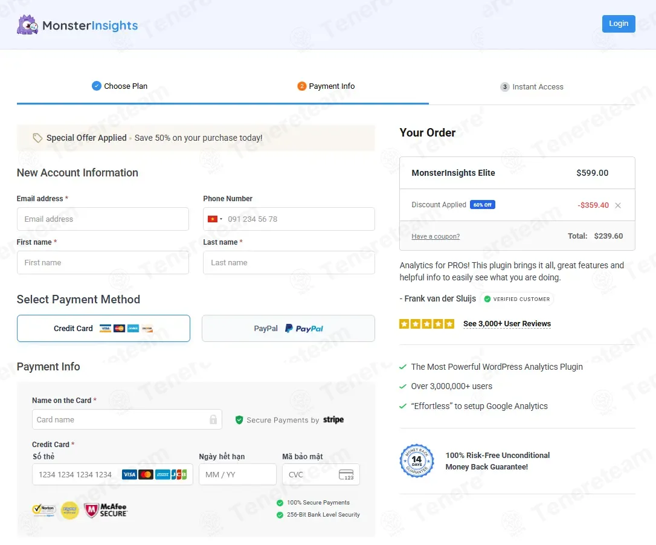Image resolution: width=656 pixels, height=545 pixels.
Task: Click the special offer tag icon
Action: (x=37, y=138)
